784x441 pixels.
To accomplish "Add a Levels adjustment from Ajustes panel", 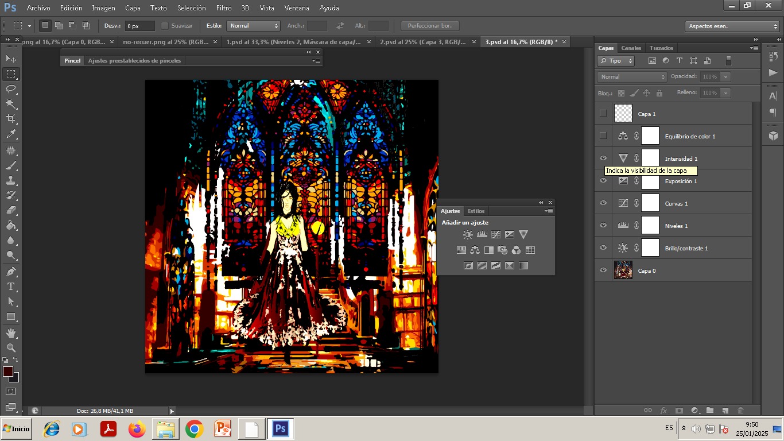I will 482,234.
